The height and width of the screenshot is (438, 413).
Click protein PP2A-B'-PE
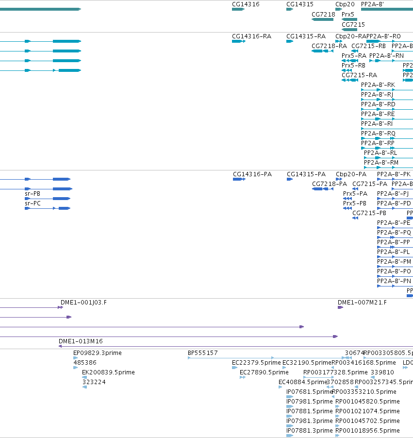pos(394,223)
